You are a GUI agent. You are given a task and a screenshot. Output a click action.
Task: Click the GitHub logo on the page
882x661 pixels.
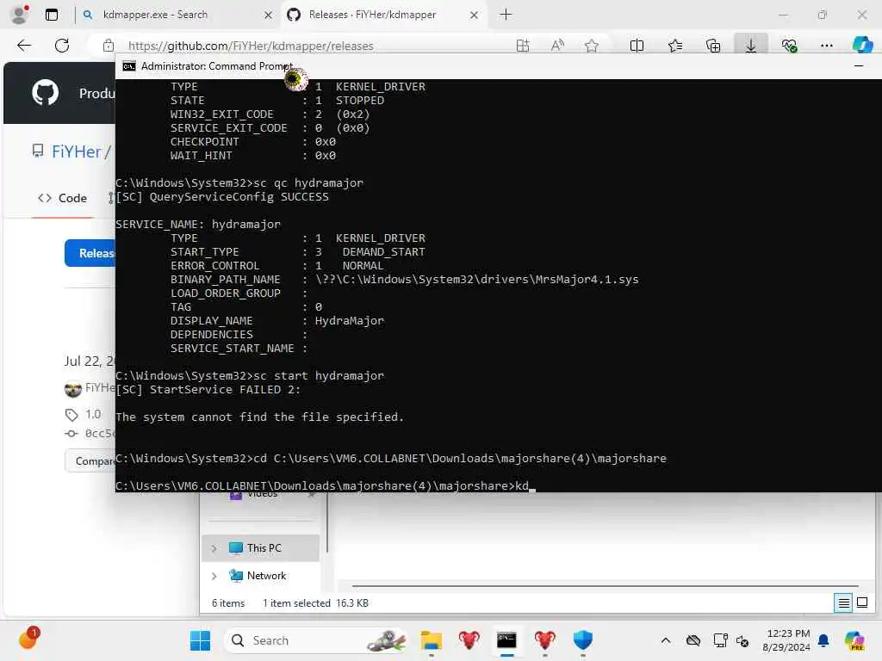pyautogui.click(x=45, y=92)
